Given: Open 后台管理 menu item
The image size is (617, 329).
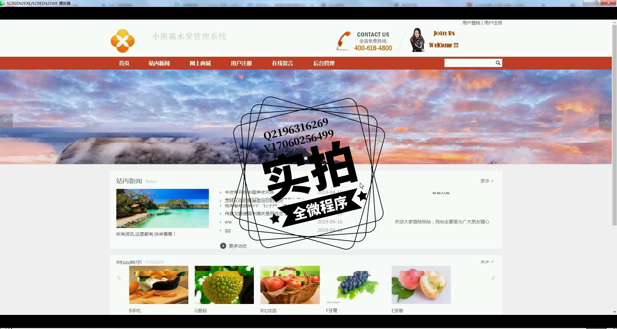Looking at the screenshot, I should click(324, 63).
